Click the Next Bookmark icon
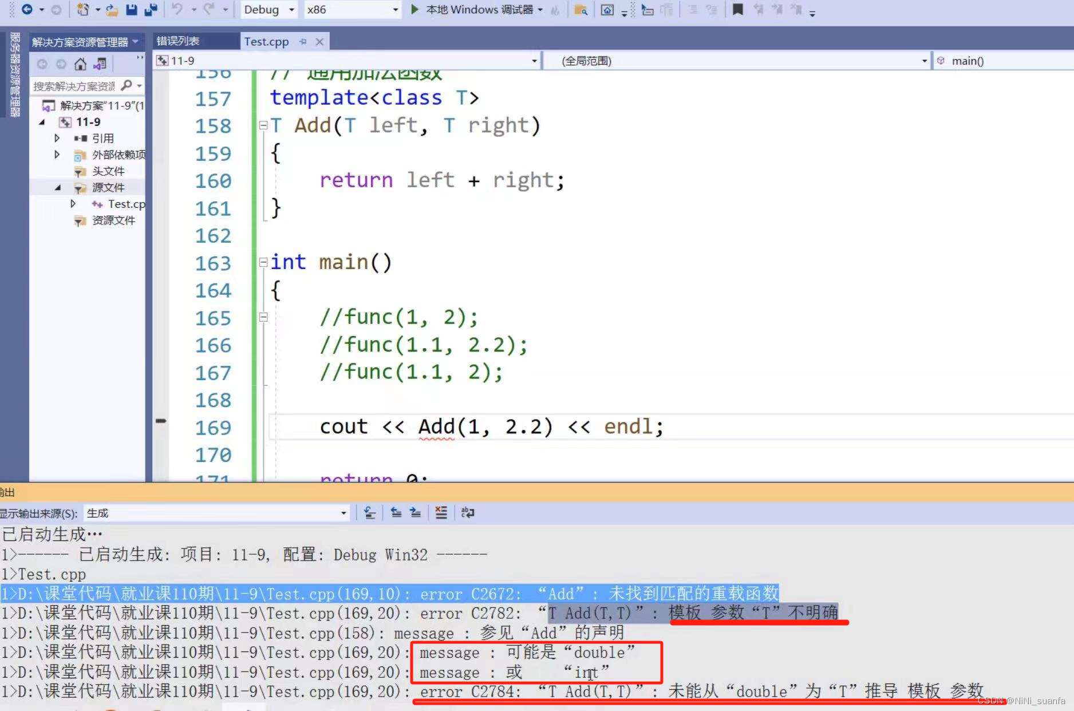 (777, 9)
